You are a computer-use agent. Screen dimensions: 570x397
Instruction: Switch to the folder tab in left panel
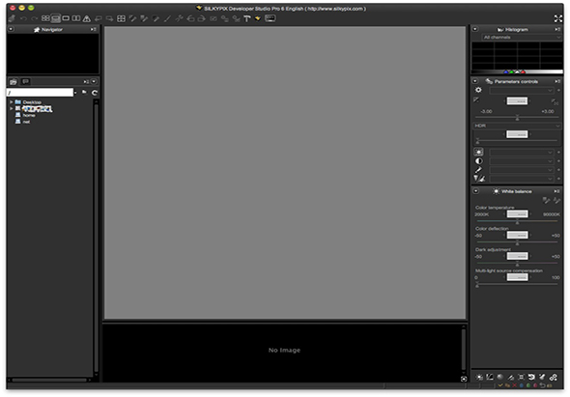click(x=14, y=82)
